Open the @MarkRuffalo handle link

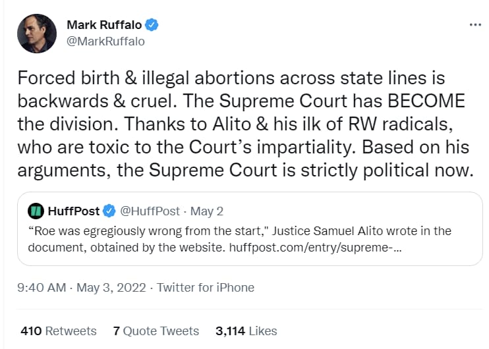[105, 41]
